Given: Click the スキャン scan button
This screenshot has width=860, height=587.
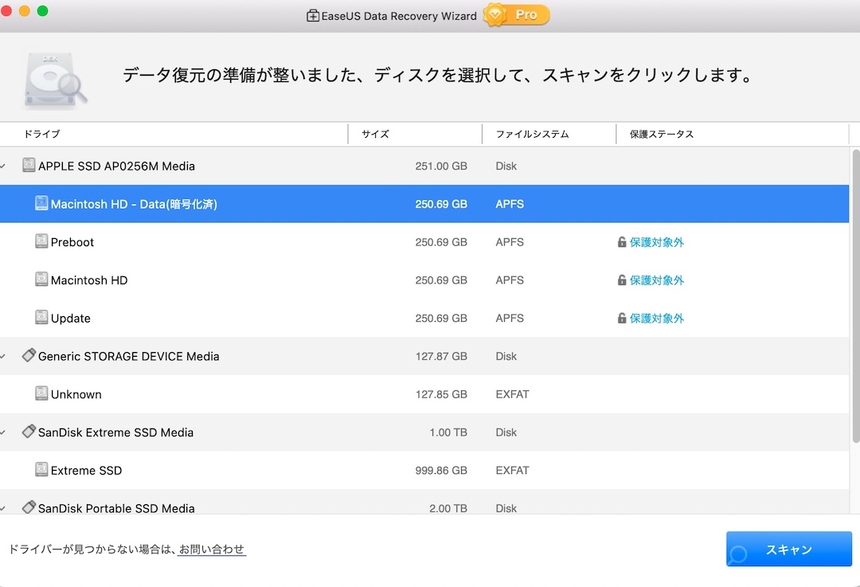Looking at the screenshot, I should click(788, 549).
